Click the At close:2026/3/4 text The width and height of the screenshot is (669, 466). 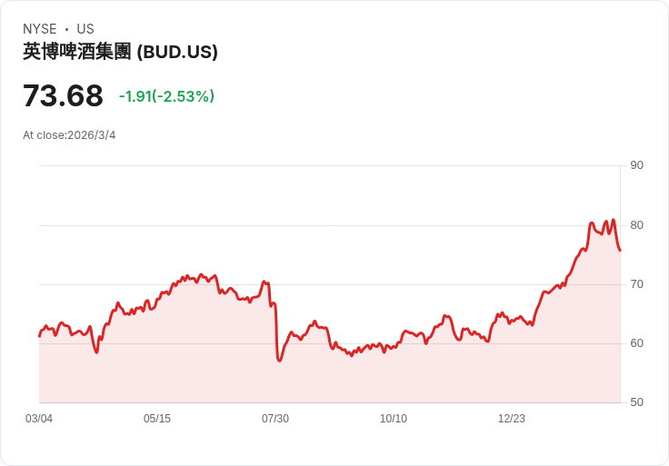tap(69, 135)
